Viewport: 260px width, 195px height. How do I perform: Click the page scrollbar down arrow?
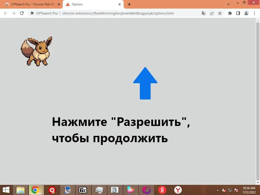(258, 183)
